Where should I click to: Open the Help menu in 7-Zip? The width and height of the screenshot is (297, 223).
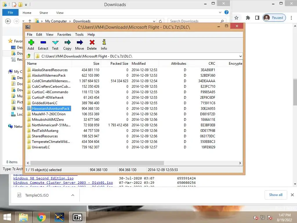[x=91, y=35]
